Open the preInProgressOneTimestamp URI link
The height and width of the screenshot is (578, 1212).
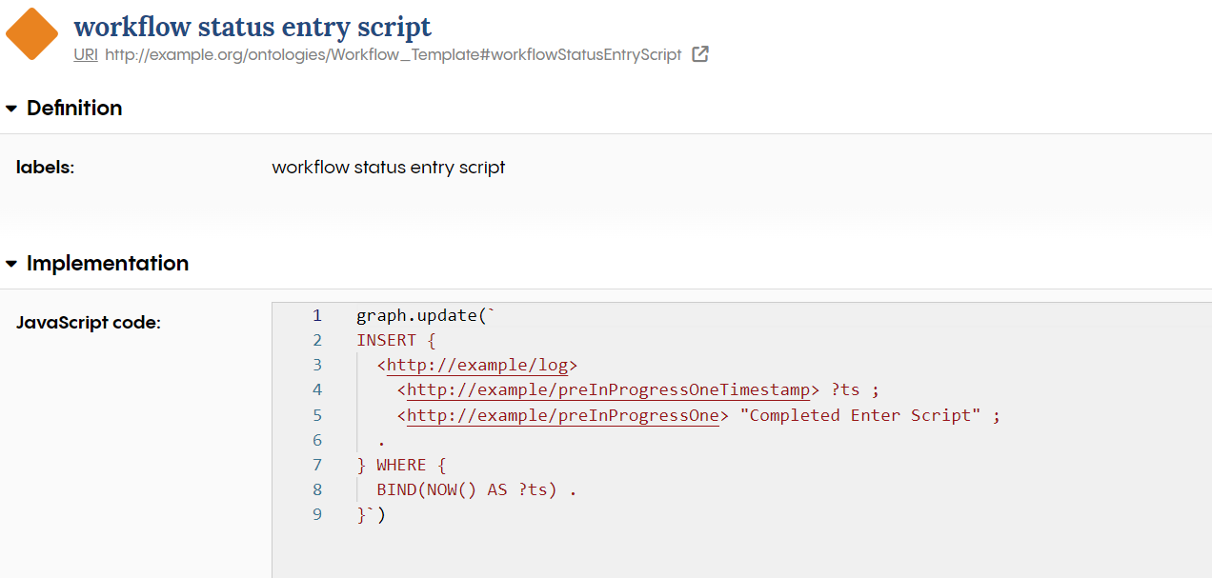click(x=608, y=389)
